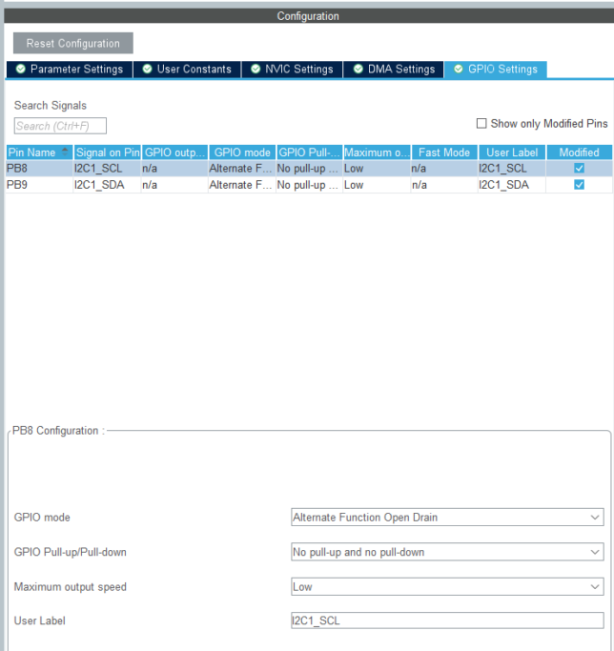Screen dimensions: 614x651
Task: Select the PB8 pin row
Action: pos(38,168)
